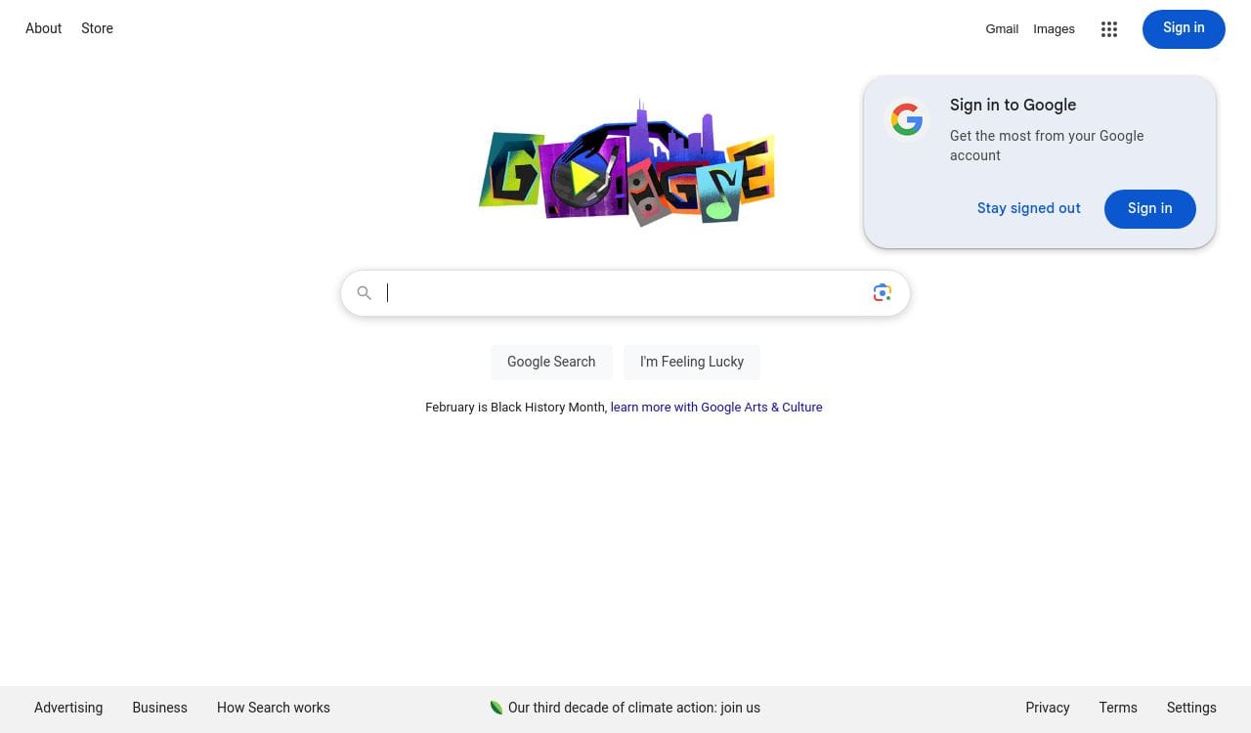Screen dimensions: 1251x733
Task: Open learn more with Google Arts & Culture
Action: [716, 408]
